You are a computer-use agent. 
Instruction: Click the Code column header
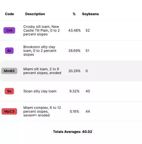click(x=9, y=14)
